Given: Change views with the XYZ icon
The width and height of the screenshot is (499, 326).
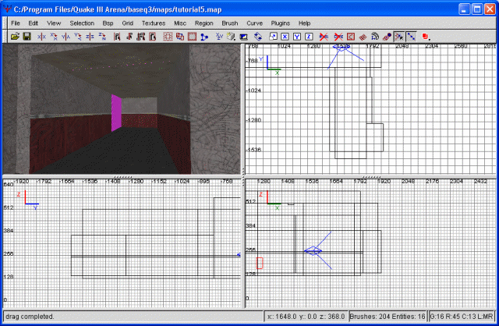Looking at the screenshot, I should (x=219, y=37).
